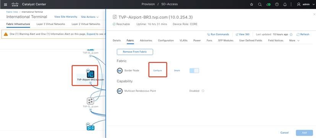Switch to Layer 3 Virtual Networks tab
Image resolution: width=316 pixels, height=138 pixels.
[51, 24]
